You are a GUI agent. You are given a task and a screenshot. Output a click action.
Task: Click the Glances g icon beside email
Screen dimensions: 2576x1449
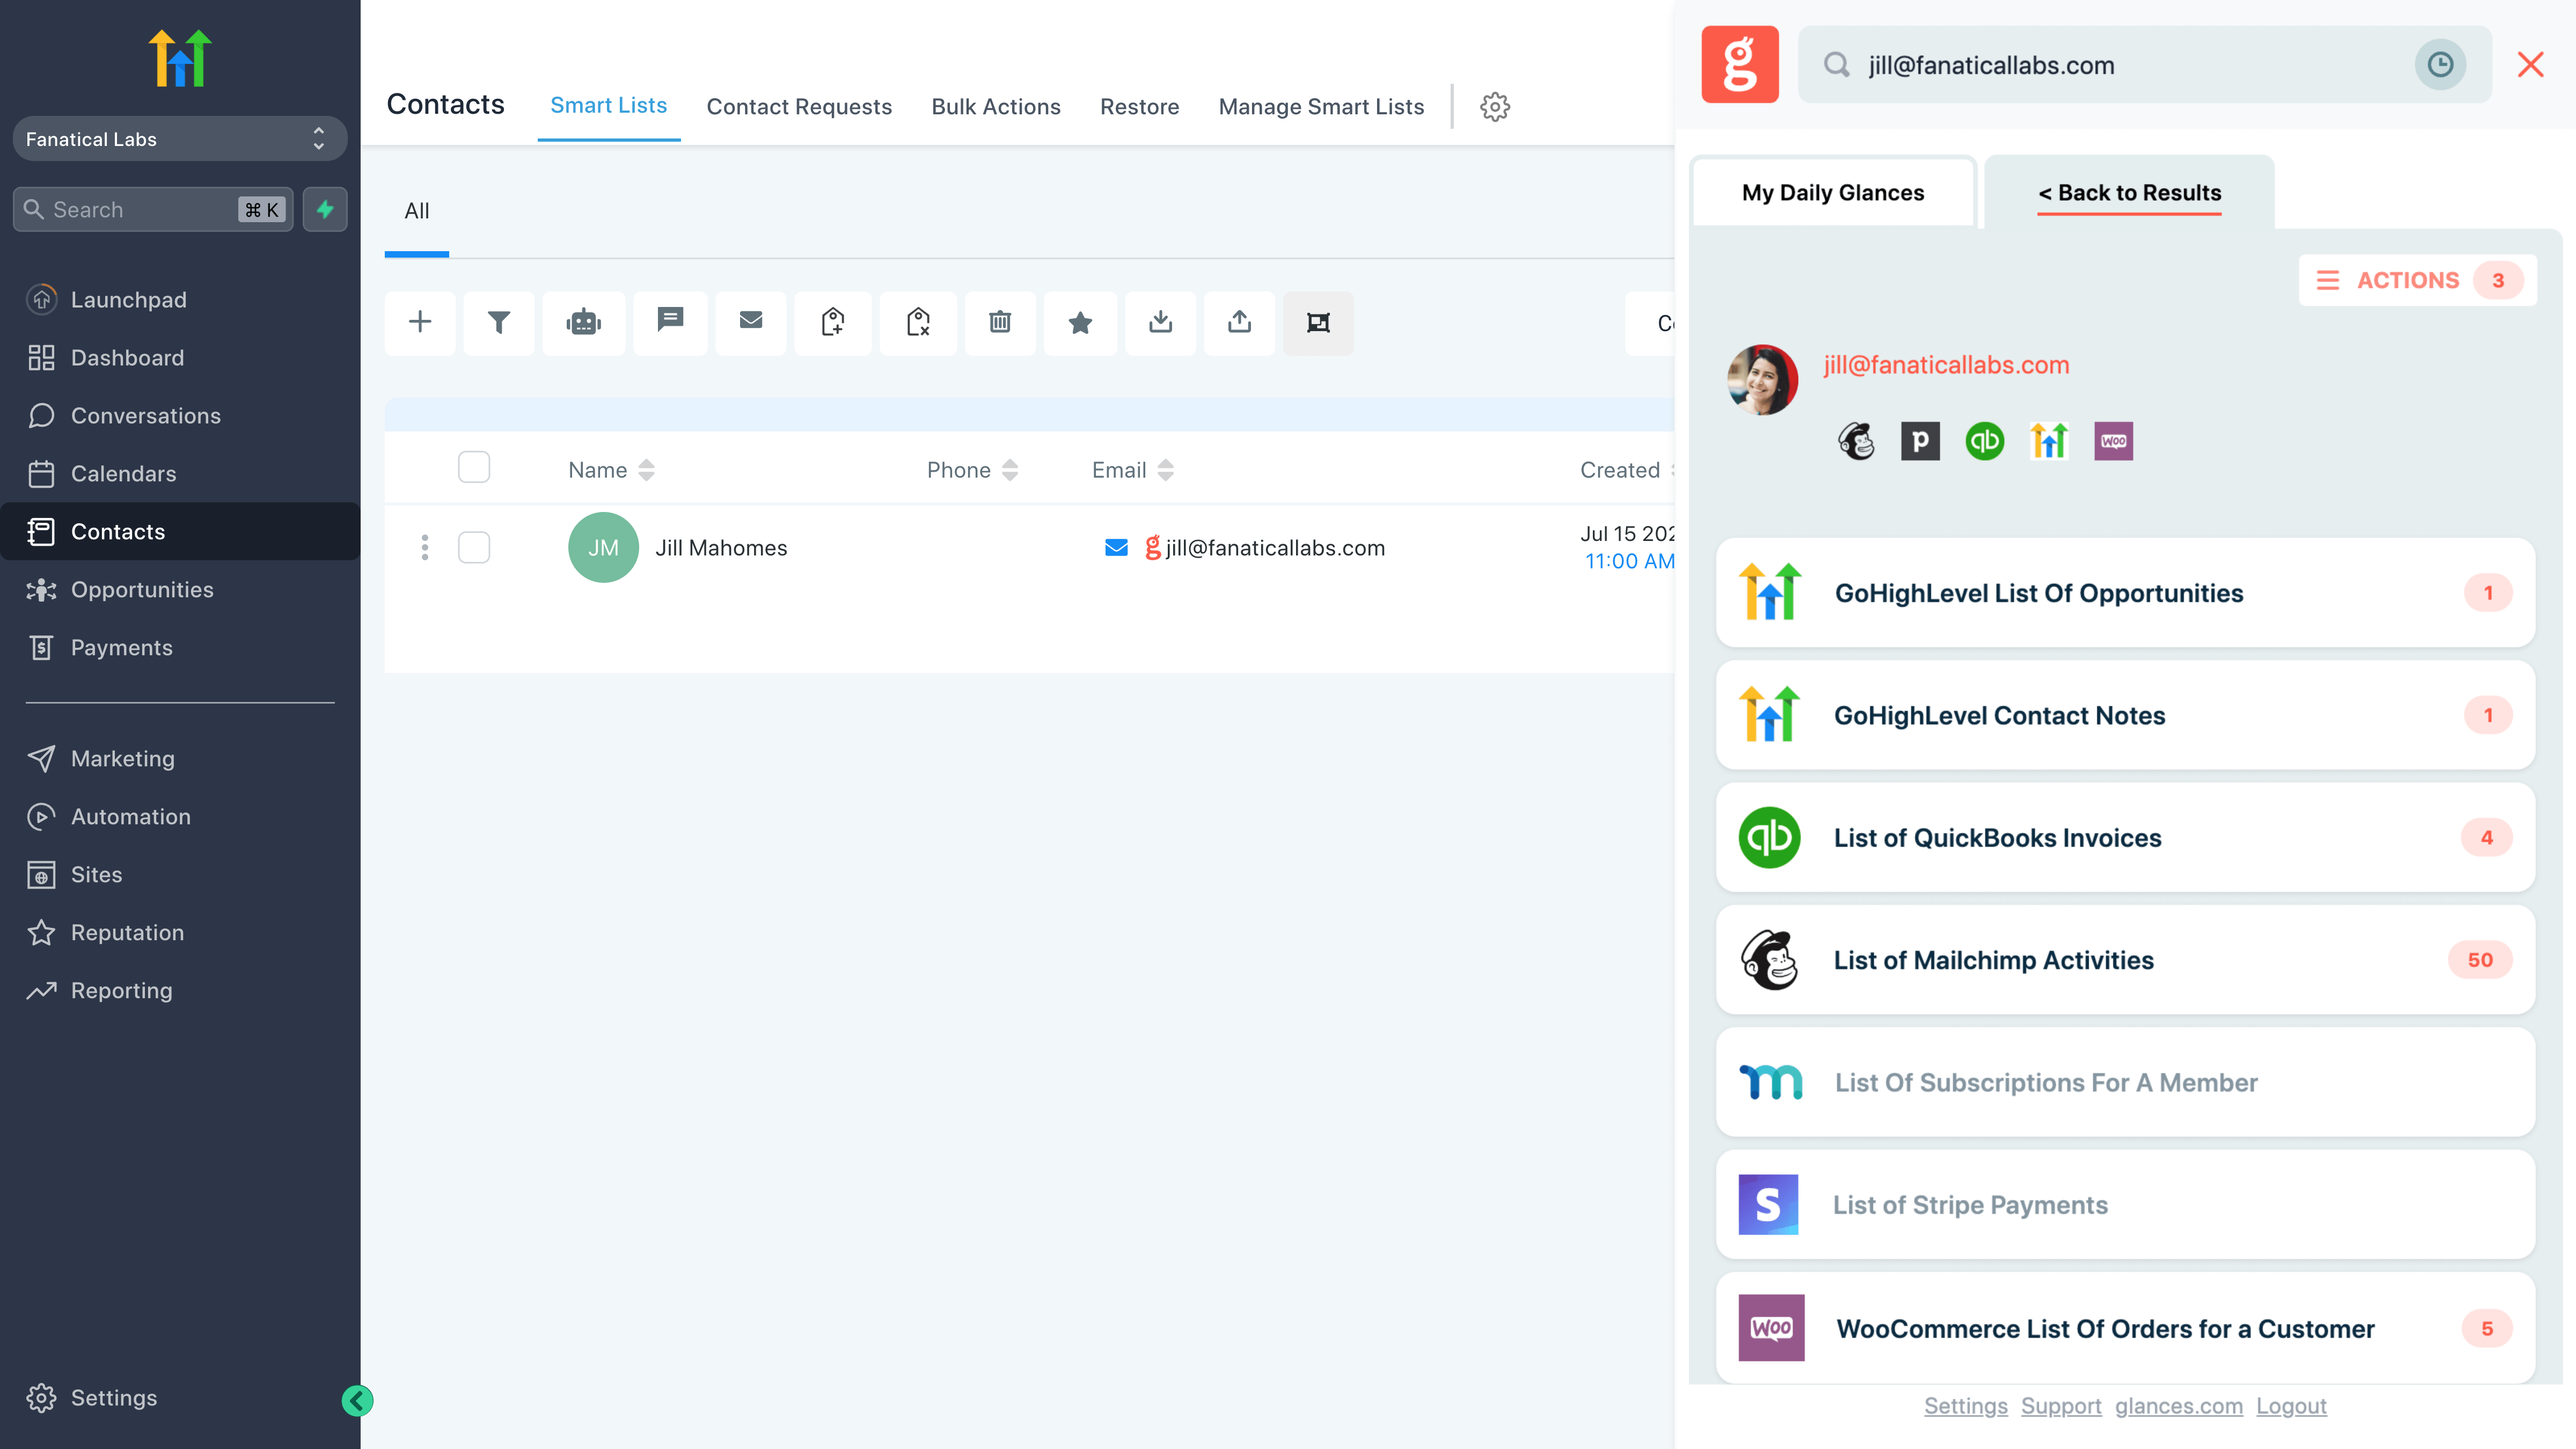click(1153, 547)
